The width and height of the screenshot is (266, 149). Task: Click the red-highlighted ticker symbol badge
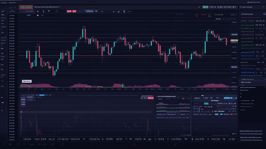click(26, 7)
